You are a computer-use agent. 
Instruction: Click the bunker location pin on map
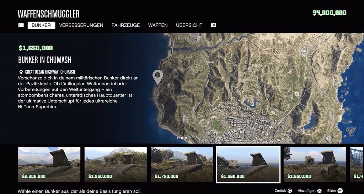coord(157,76)
